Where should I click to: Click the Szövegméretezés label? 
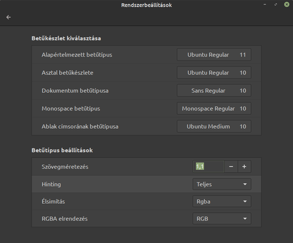tap(65, 167)
